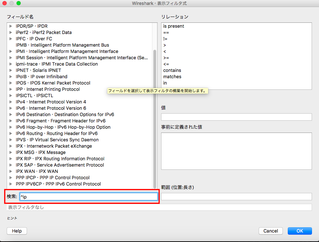Expand IPFC · IP Over FC row
Screen dimensions: 319x242
11,39
